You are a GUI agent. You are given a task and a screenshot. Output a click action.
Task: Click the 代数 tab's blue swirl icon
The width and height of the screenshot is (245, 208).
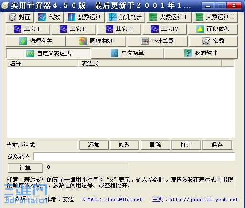coord(42,17)
